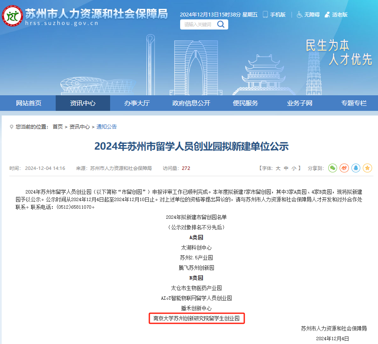Open the 便民服务 navigation tab

pos(246,103)
